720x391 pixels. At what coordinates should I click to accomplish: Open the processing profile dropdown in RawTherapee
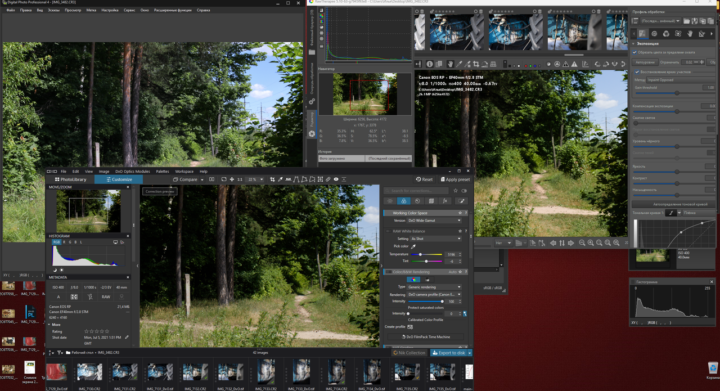coord(661,21)
